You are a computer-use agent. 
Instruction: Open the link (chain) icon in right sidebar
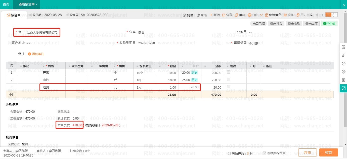click(343, 55)
